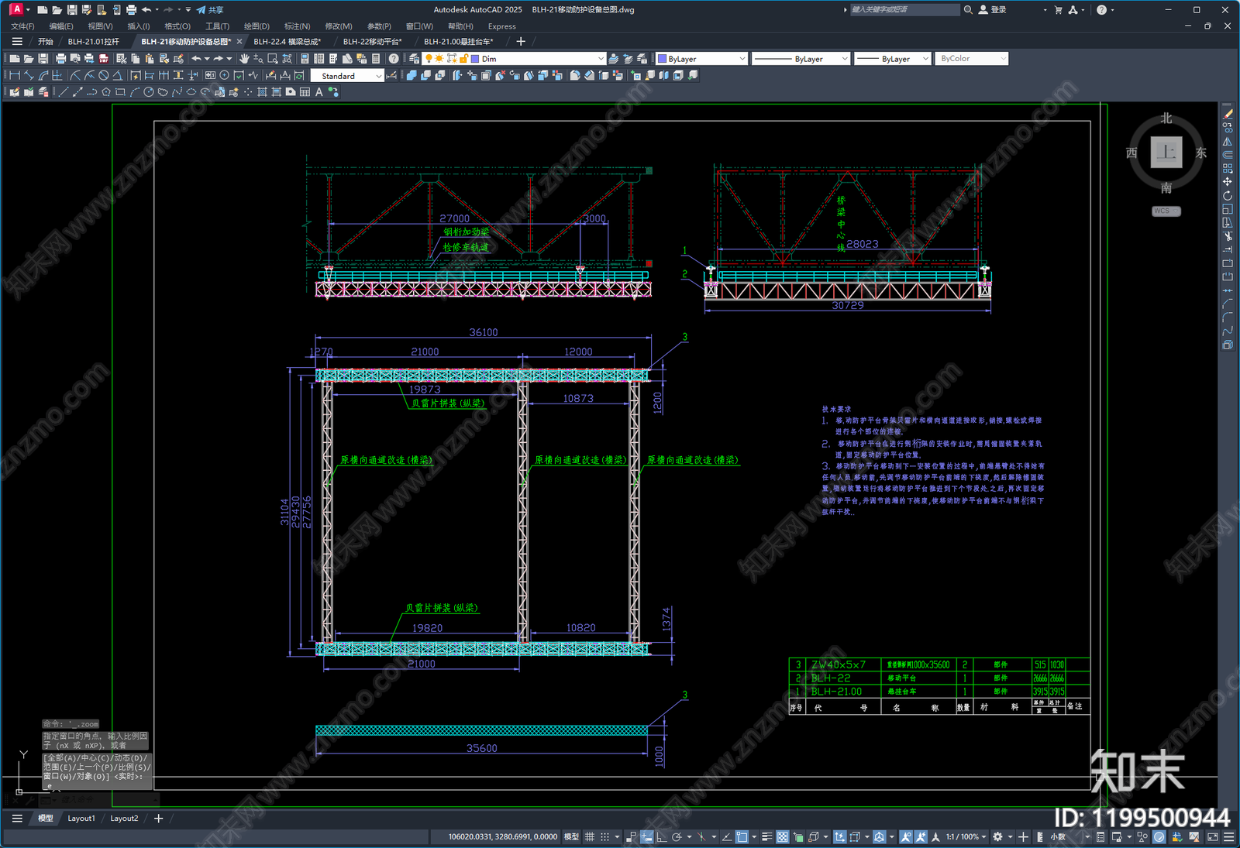Viewport: 1240px width, 848px height.
Task: Open the ByLayer linetype dropdown
Action: point(801,59)
